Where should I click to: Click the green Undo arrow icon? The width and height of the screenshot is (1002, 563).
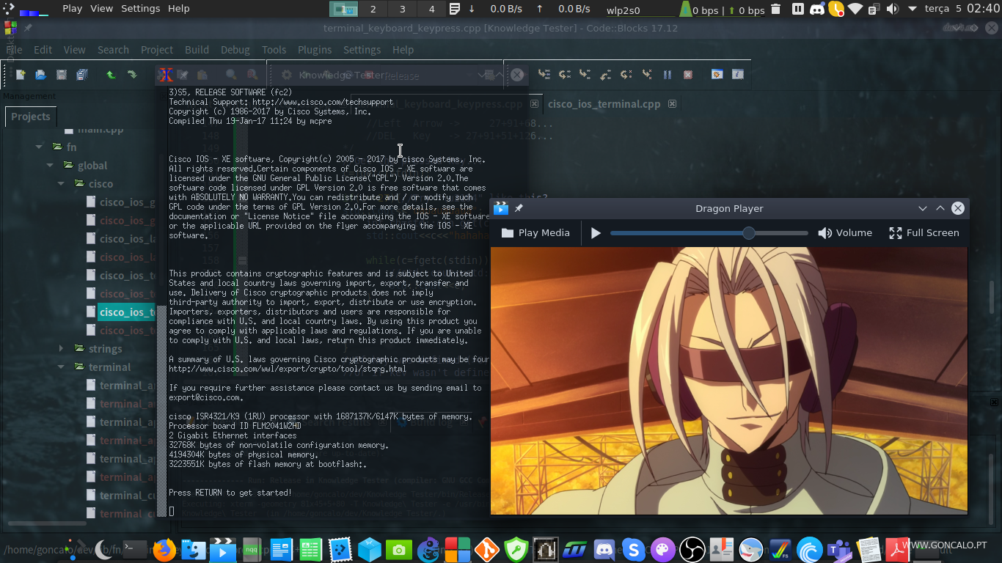(x=111, y=75)
